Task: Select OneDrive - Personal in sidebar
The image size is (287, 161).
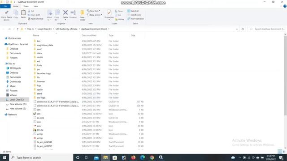Action: (x=18, y=44)
